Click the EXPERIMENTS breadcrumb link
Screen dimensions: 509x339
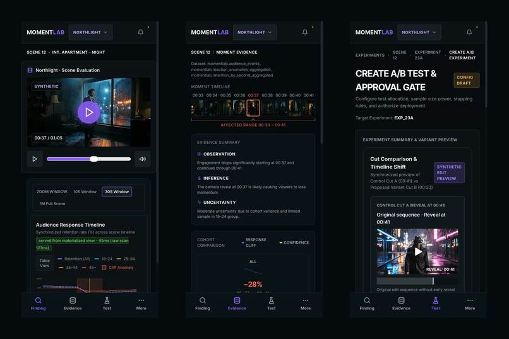click(369, 55)
